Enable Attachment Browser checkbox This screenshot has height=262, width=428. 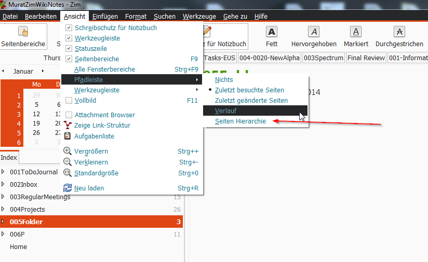point(69,115)
